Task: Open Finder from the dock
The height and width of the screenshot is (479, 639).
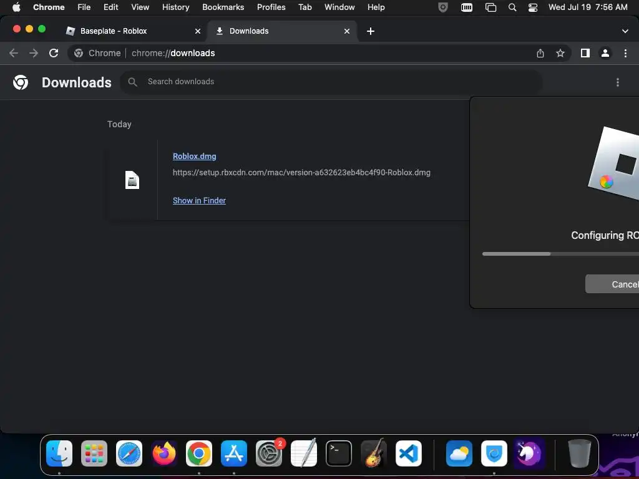Action: pos(59,453)
